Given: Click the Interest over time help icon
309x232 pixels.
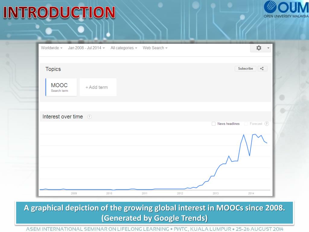Looking at the screenshot, I should (x=89, y=117).
